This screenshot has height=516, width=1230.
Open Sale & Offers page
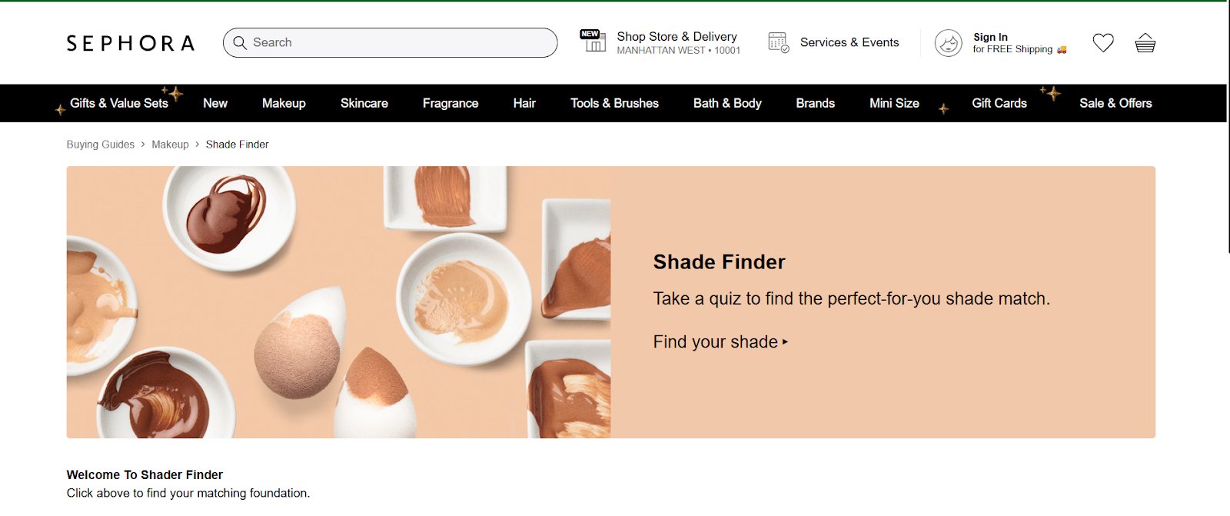1115,103
